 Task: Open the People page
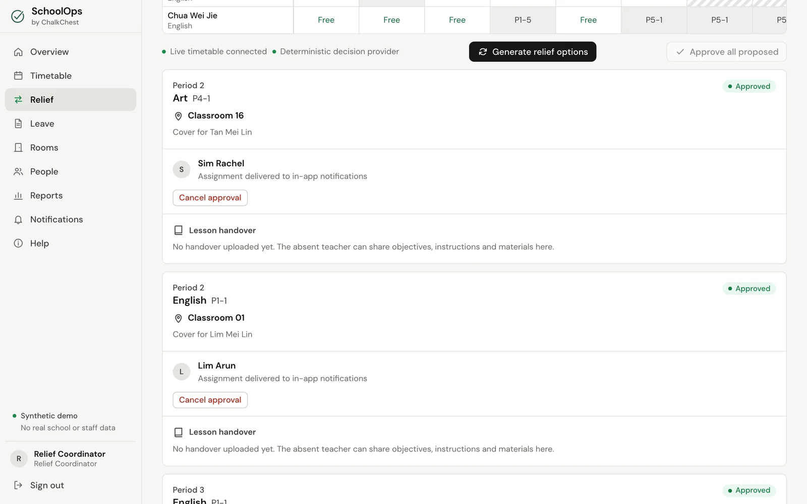[71, 171]
